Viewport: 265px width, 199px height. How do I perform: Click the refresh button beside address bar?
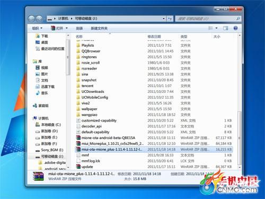pyautogui.click(x=170, y=19)
